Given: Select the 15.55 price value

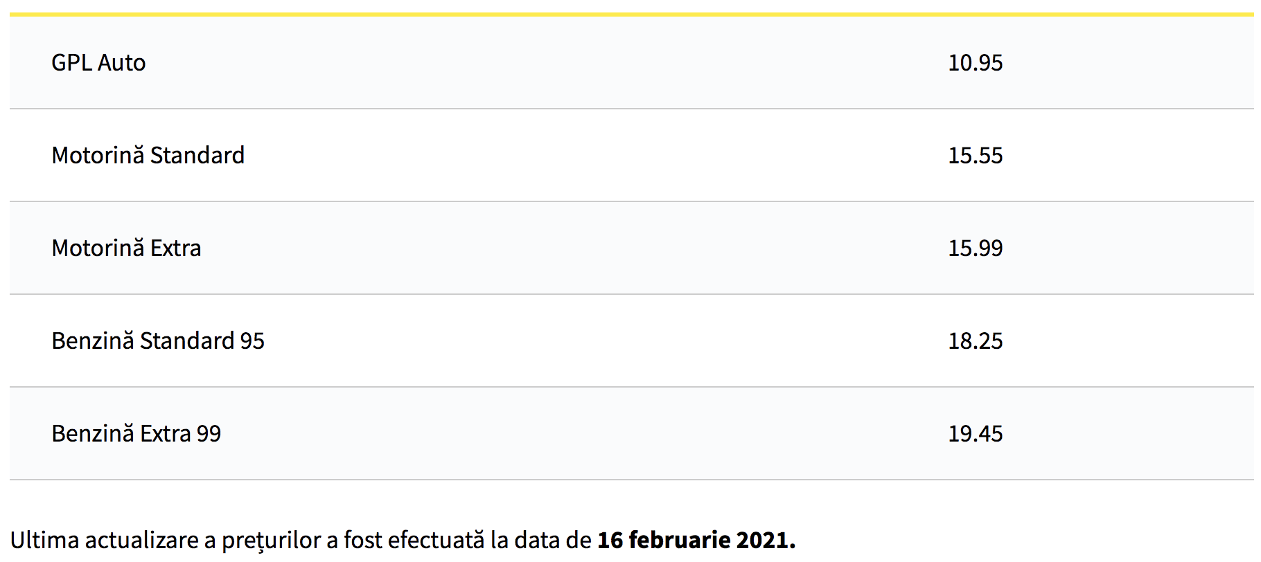Looking at the screenshot, I should click(x=975, y=156).
